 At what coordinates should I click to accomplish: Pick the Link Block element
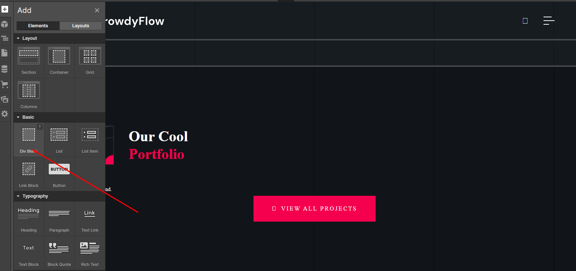[x=29, y=174]
